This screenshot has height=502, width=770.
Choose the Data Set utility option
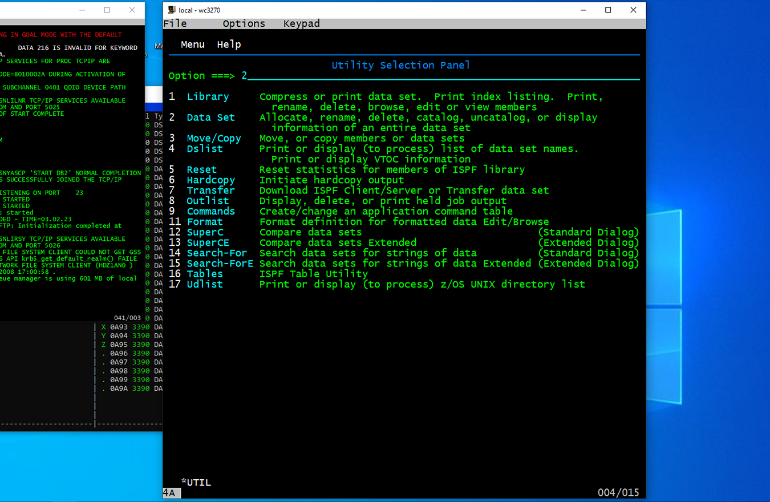210,118
